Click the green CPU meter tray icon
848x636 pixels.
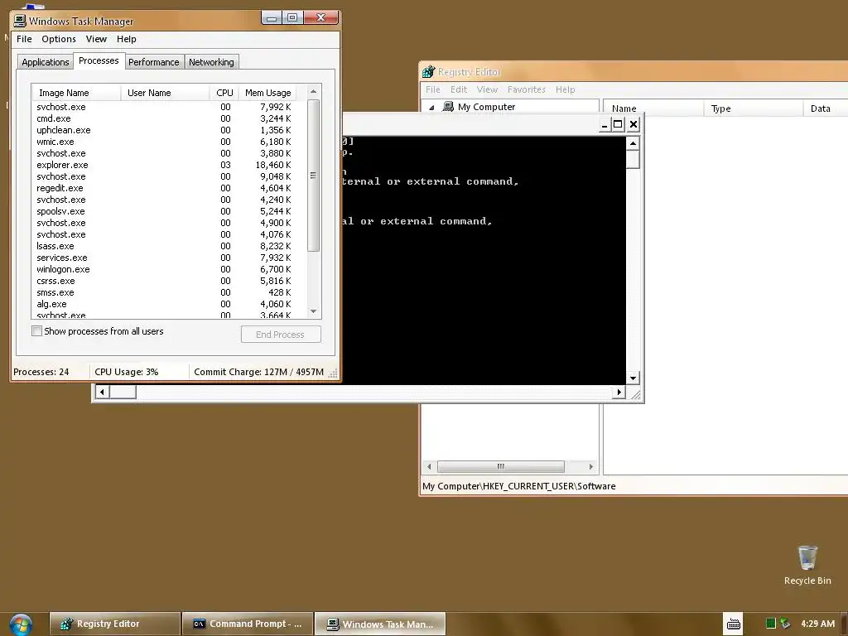tap(771, 624)
